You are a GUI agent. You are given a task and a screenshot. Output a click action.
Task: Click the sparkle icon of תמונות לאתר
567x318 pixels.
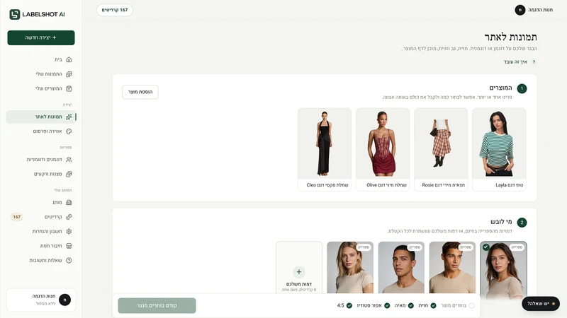point(69,117)
